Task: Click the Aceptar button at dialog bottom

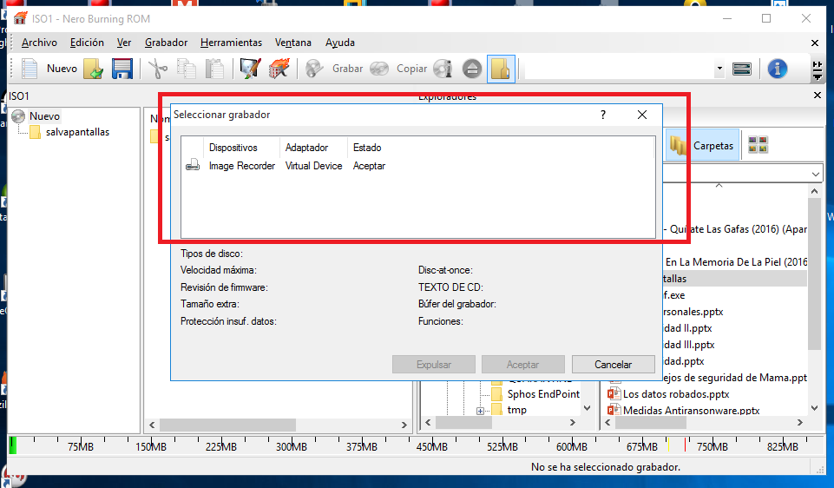Action: point(522,365)
